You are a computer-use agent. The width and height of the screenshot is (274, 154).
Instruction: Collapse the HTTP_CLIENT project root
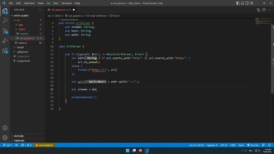tap(21, 16)
